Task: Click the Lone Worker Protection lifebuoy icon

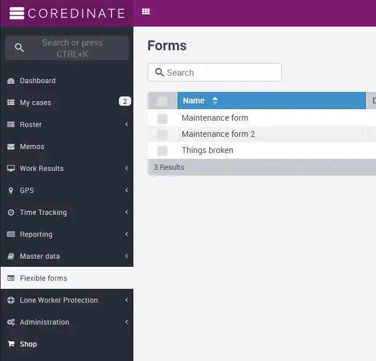Action: (x=11, y=300)
